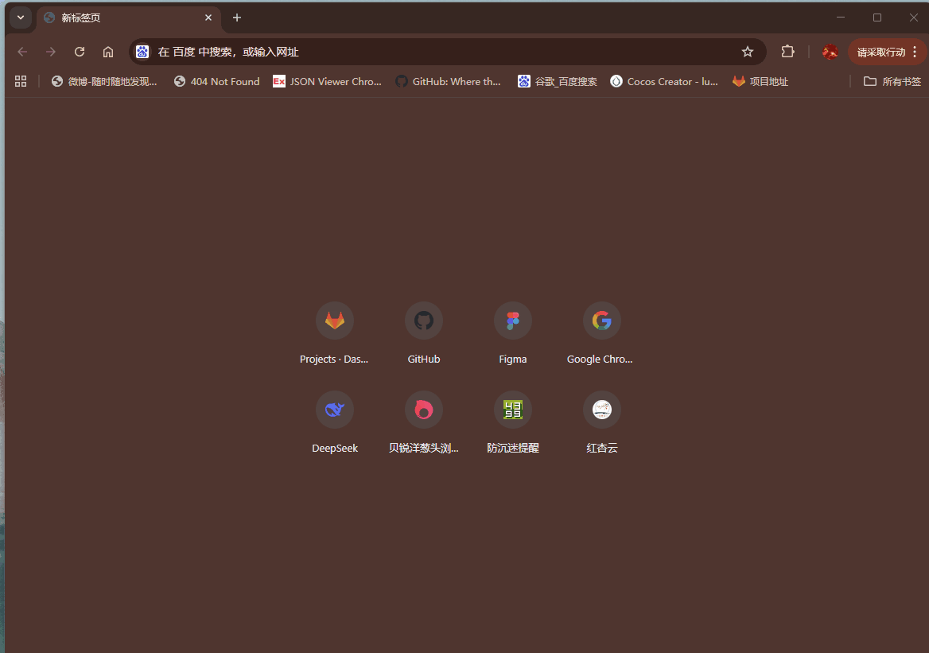929x653 pixels.
Task: Open the GitHub: Where th... bookmark
Action: click(449, 81)
